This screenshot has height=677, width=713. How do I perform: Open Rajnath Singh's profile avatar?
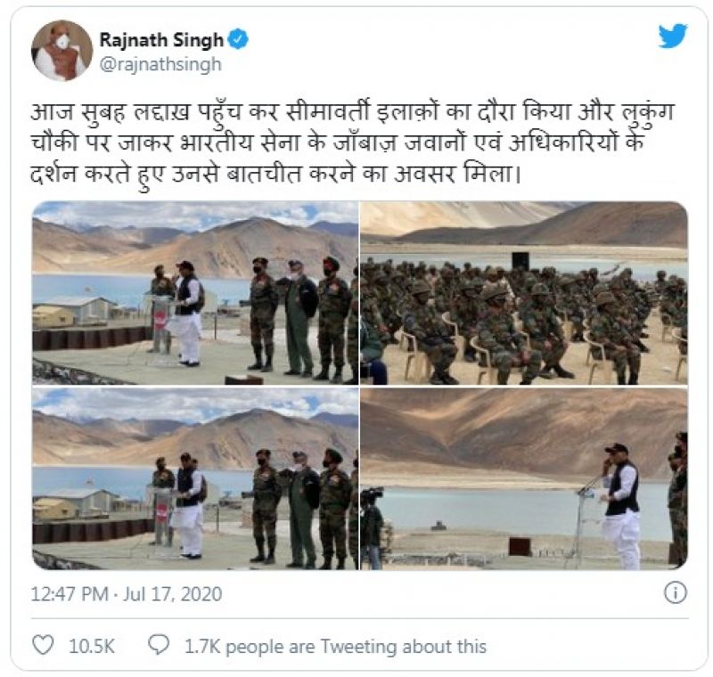(61, 51)
